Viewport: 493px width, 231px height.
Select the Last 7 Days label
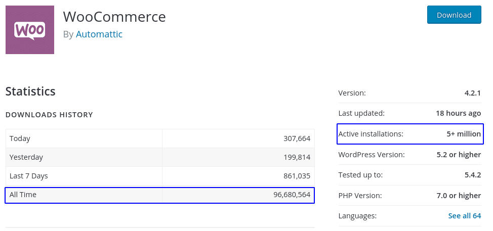pyautogui.click(x=29, y=176)
